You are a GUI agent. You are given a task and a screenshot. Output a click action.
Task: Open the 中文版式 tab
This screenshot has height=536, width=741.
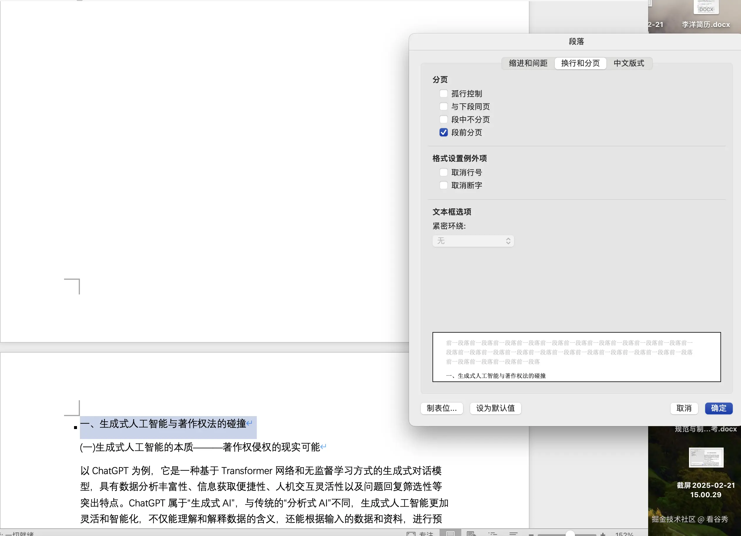629,63
